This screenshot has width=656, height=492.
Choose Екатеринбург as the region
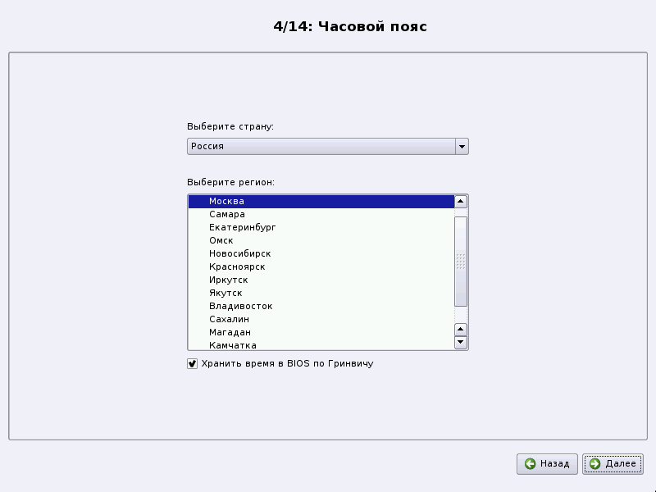pos(242,227)
